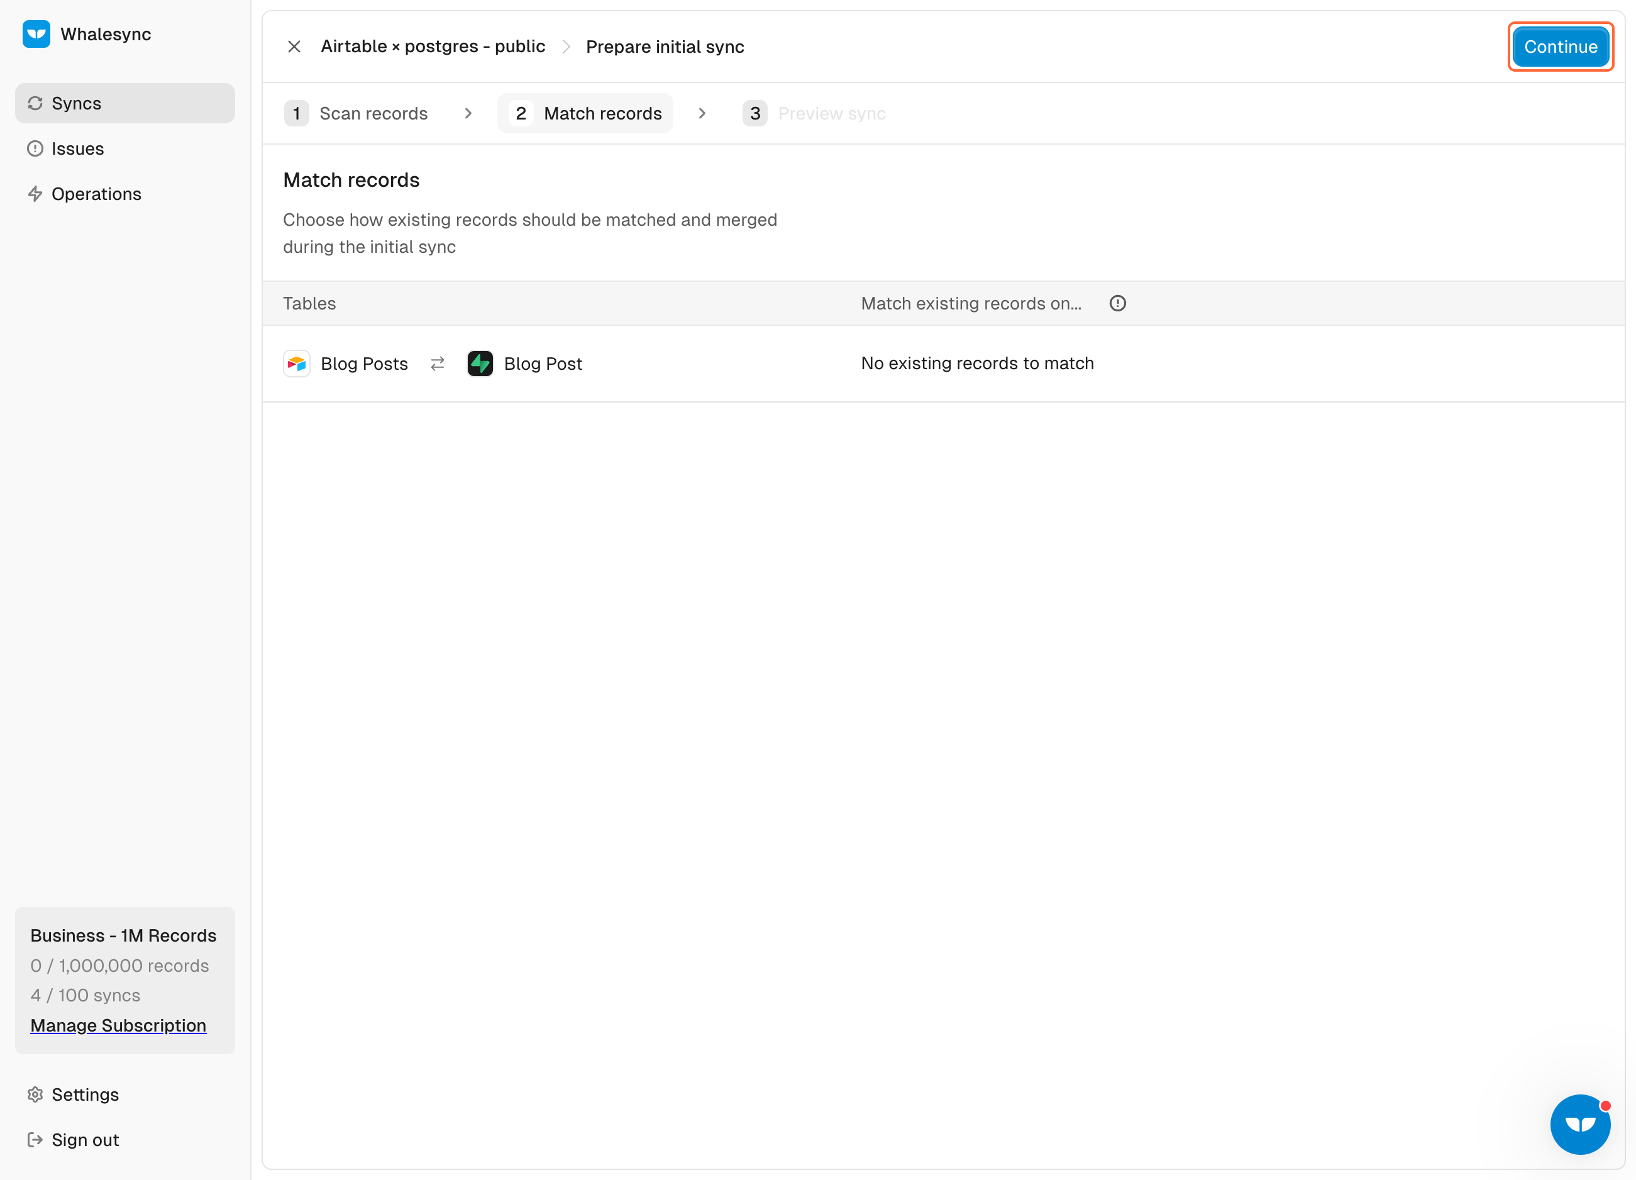Viewport: 1636px width, 1180px height.
Task: Click the Tables column header
Action: (x=309, y=304)
